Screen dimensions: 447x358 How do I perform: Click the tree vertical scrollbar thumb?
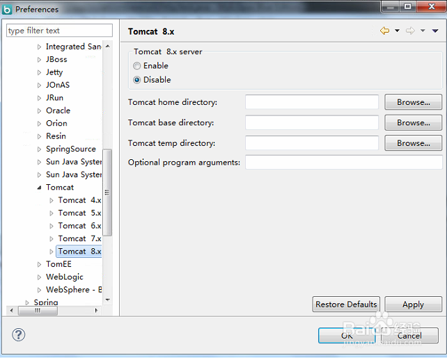click(x=107, y=193)
